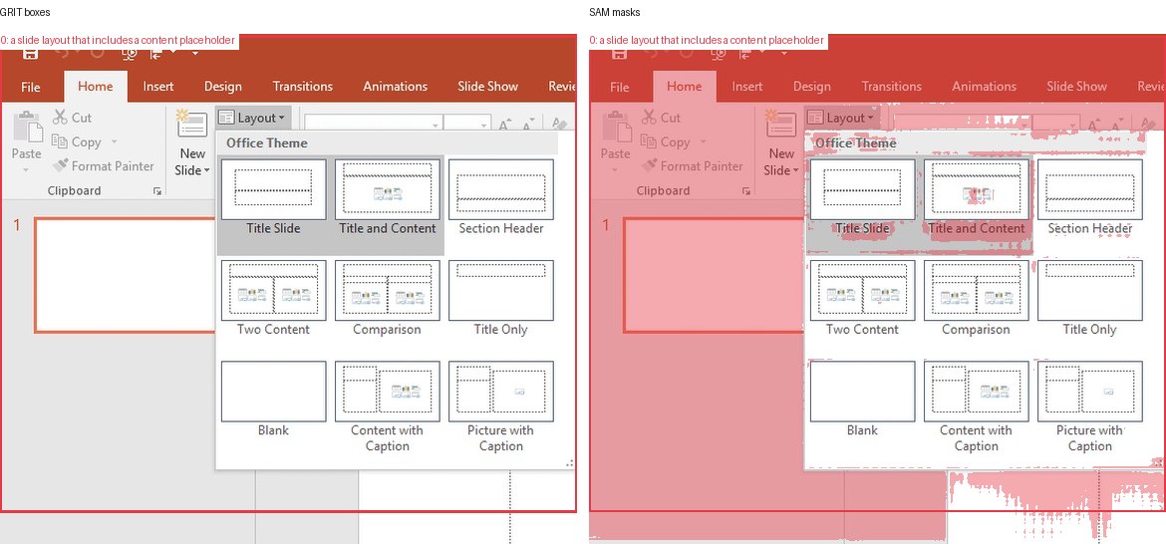Click increase font size icon in GRIT screenshot

click(x=505, y=124)
